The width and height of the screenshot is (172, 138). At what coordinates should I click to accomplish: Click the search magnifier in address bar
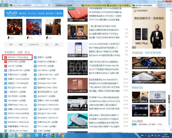[49, 5]
